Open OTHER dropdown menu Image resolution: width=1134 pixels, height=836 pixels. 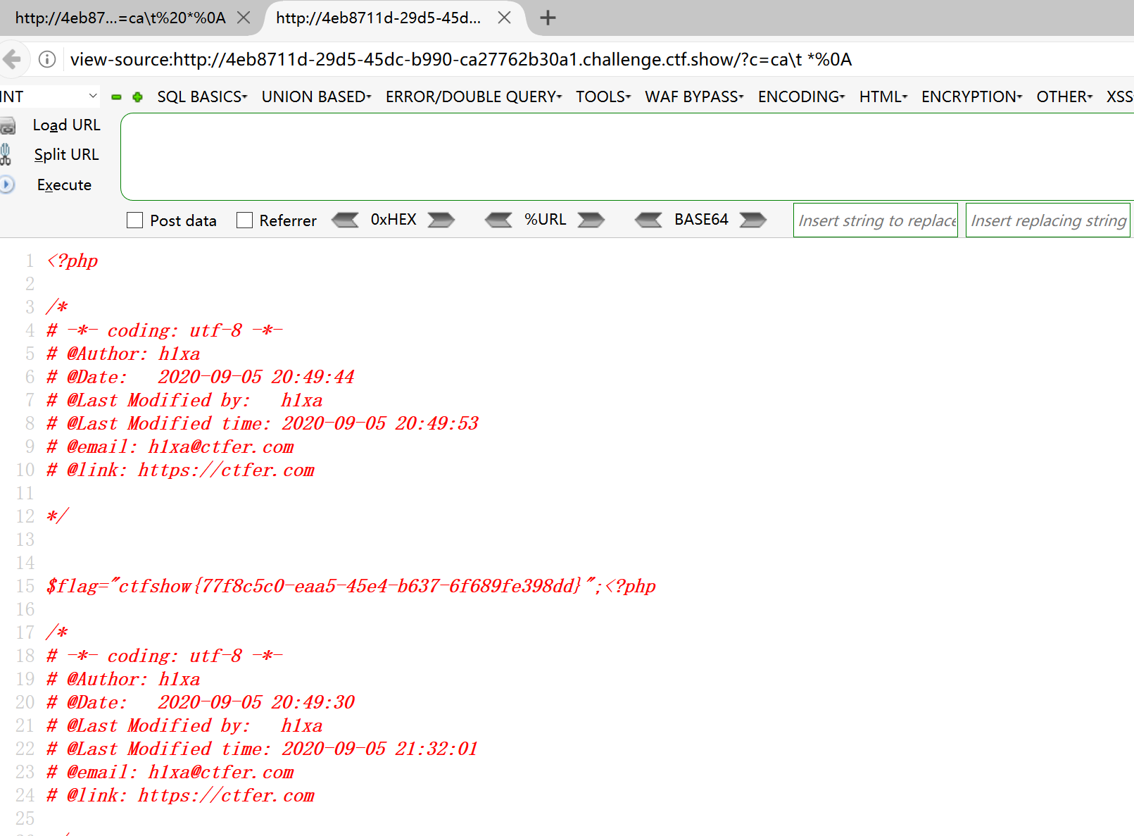1064,96
